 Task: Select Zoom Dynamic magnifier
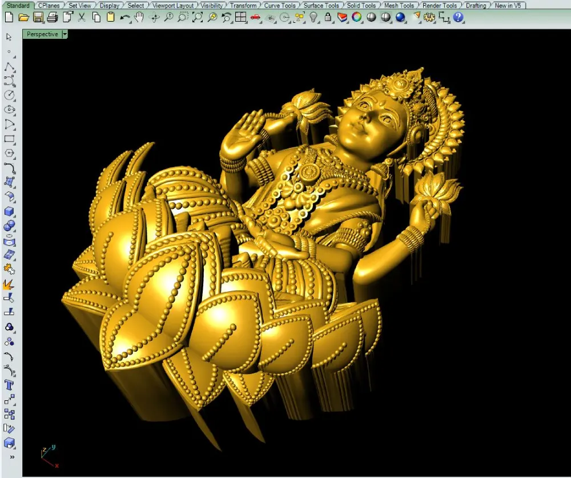168,17
